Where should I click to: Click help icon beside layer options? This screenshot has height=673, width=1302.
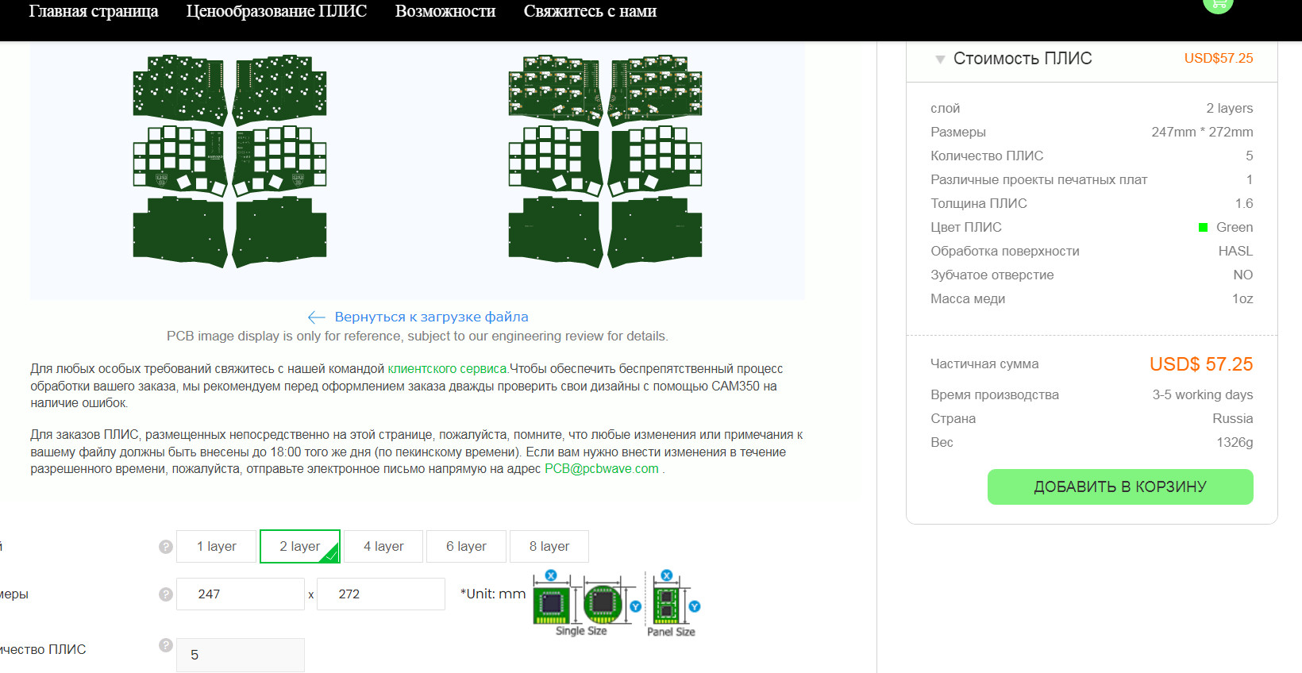coord(165,547)
